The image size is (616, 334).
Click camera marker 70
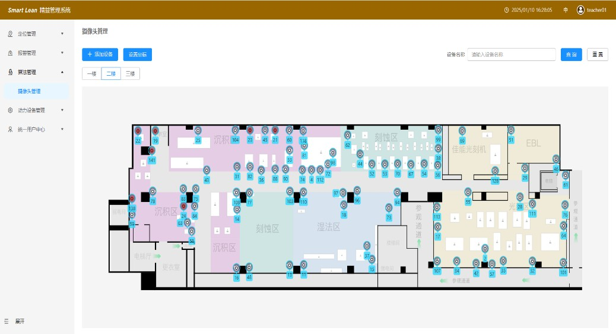point(398,164)
